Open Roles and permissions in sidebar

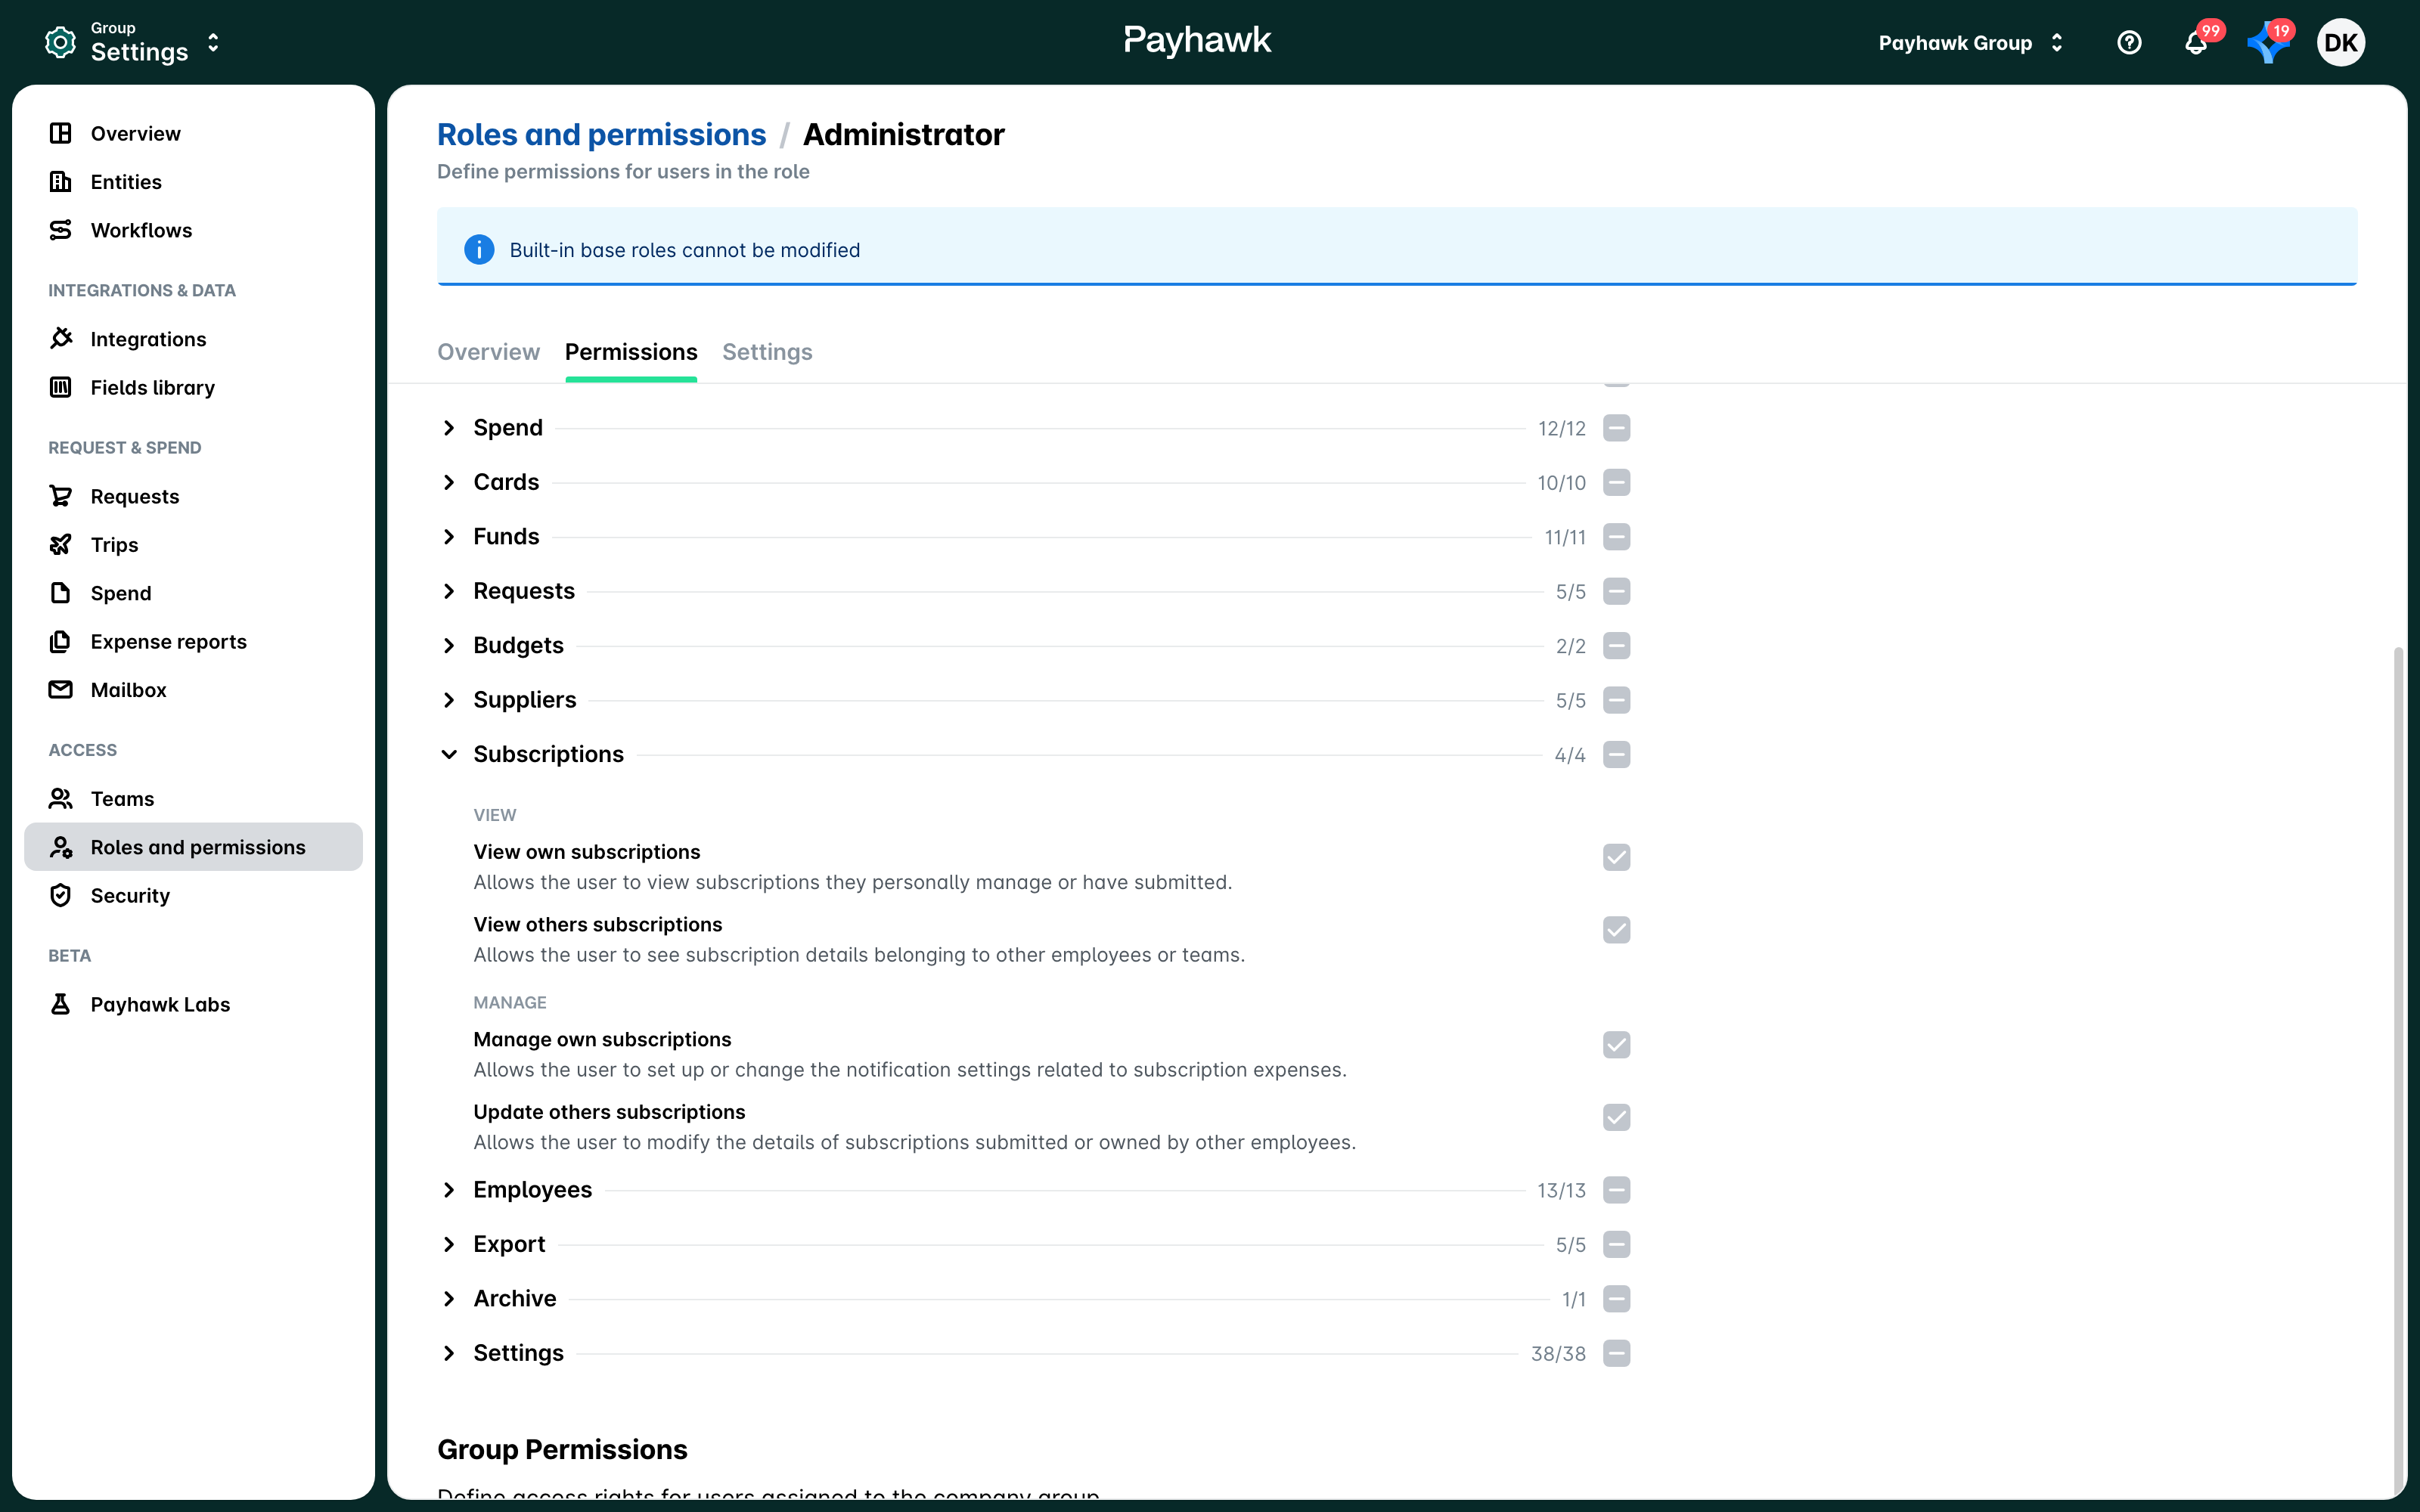click(193, 847)
